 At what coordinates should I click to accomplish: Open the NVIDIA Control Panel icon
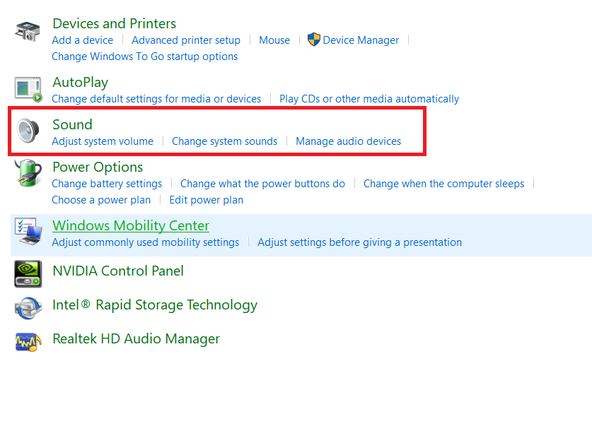pos(28,273)
